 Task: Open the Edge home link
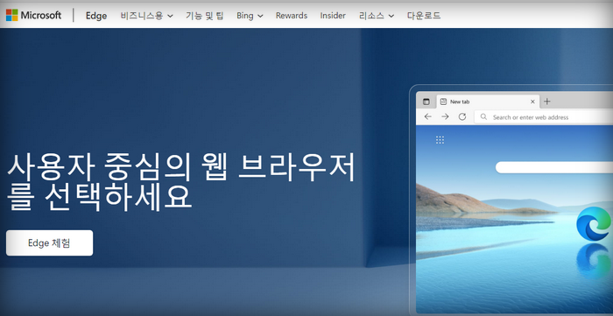pyautogui.click(x=96, y=16)
